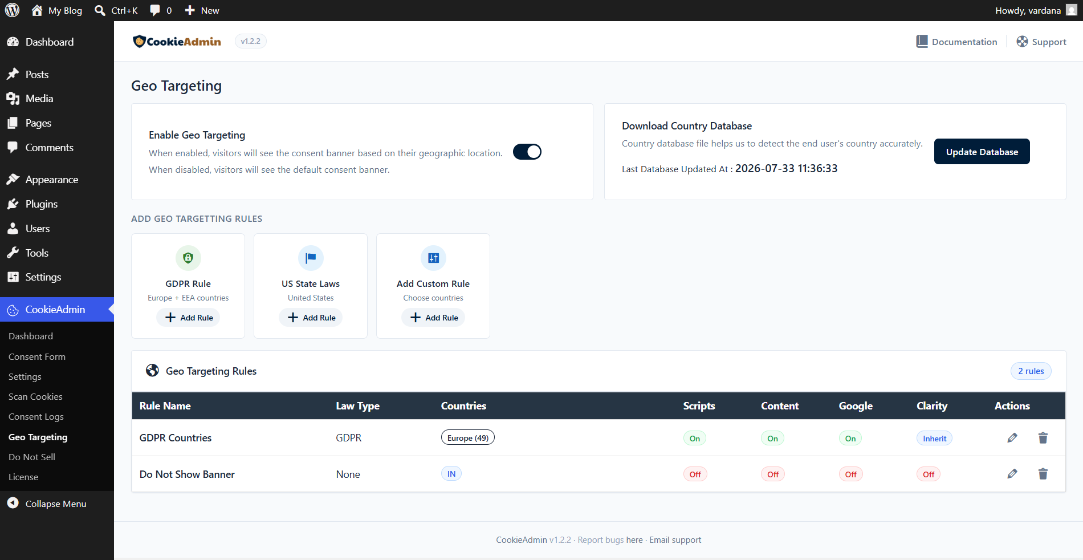Click the Collapse Menu arrow icon
Viewport: 1083px width, 560px height.
tap(13, 503)
